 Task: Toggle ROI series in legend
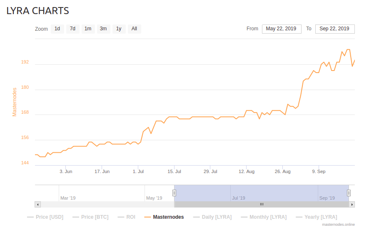click(127, 217)
